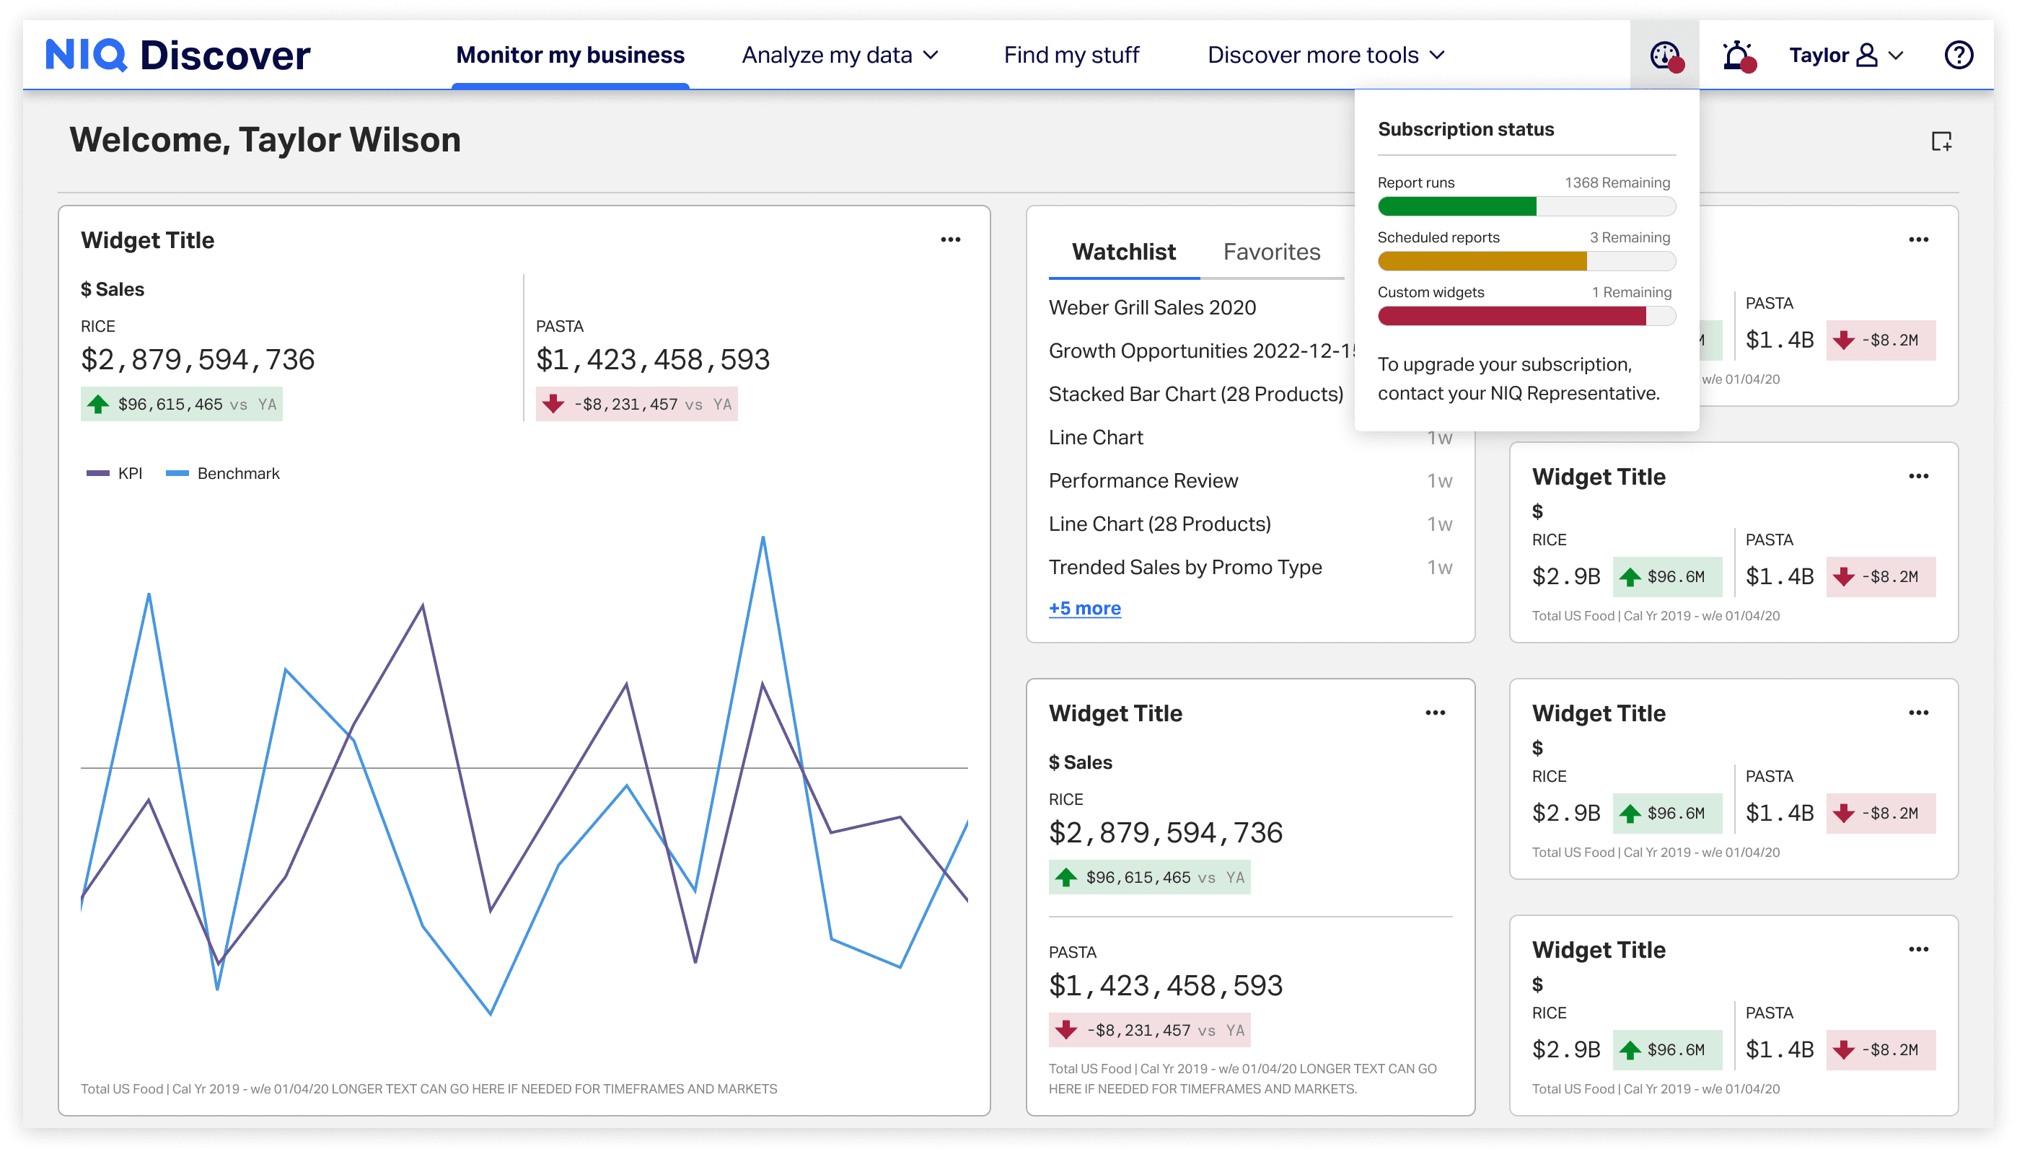Open options menu of the $ Sales widget

point(1435,713)
